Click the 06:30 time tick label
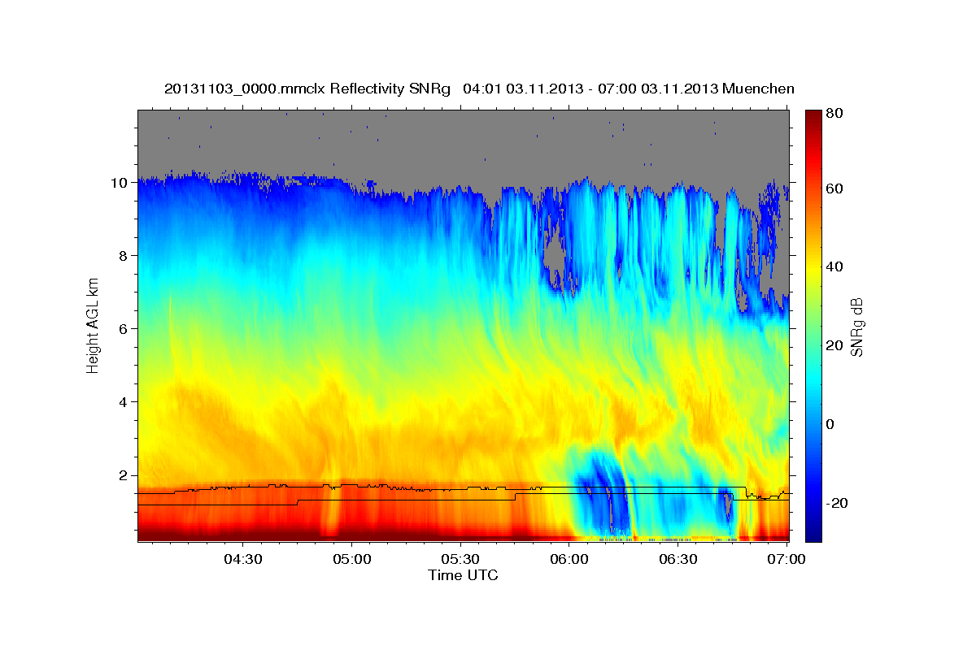Screen dimensions: 976x650 point(678,559)
